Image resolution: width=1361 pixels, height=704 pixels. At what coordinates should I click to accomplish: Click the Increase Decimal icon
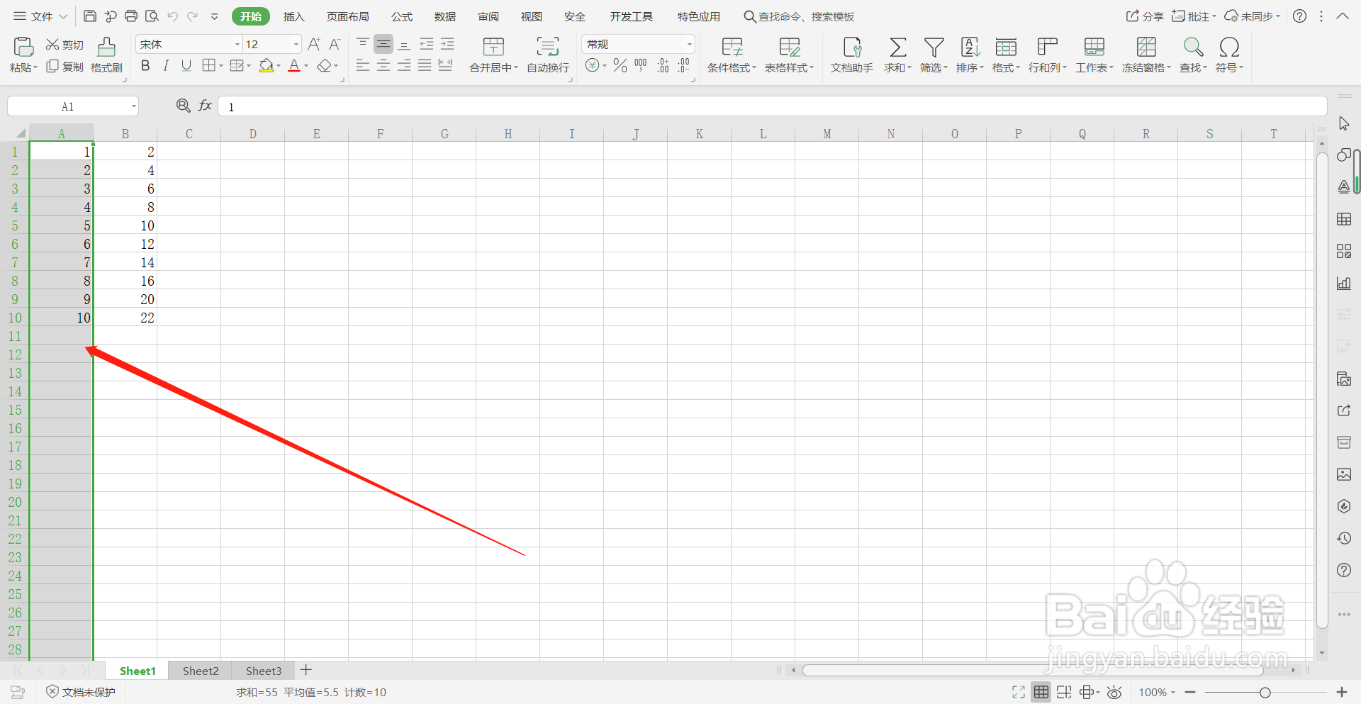pos(663,66)
